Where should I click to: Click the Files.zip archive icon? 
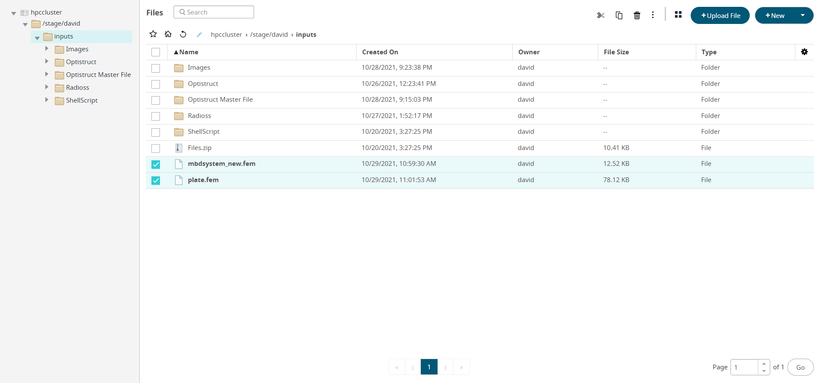click(179, 148)
